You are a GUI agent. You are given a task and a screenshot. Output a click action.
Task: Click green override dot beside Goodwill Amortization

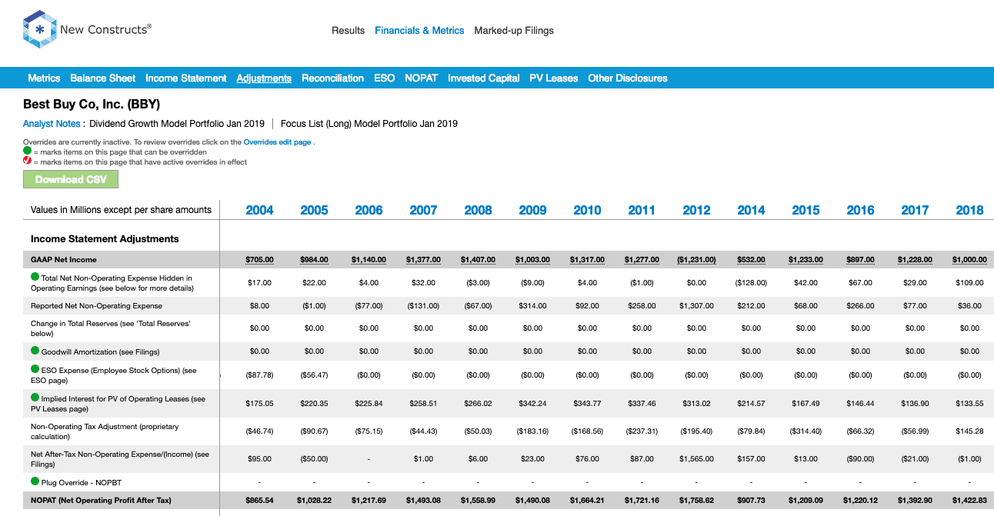35,351
